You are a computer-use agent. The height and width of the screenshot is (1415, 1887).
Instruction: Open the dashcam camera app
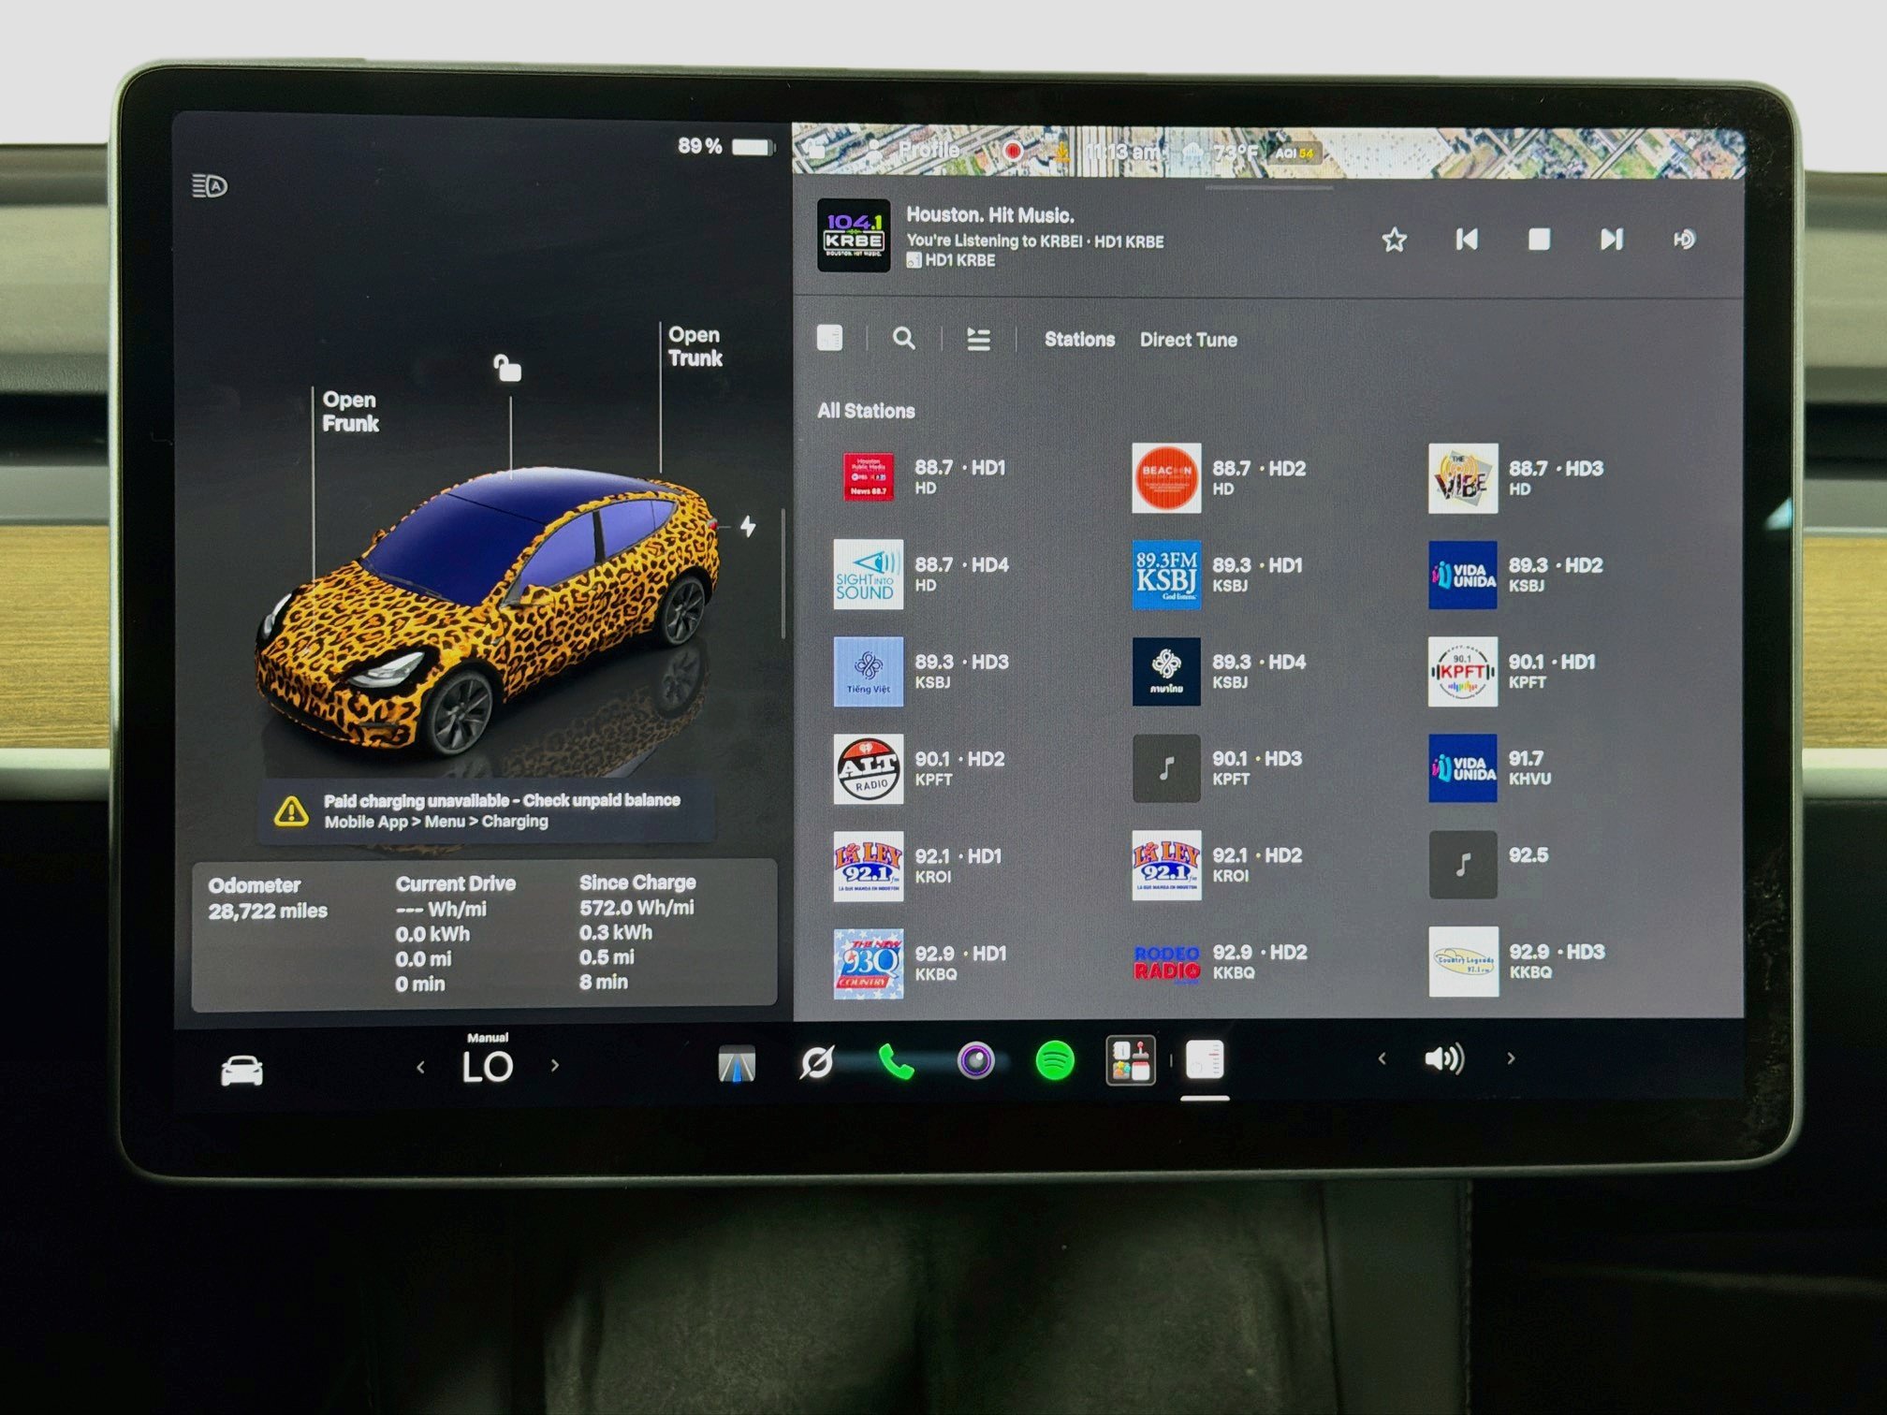tap(975, 1061)
